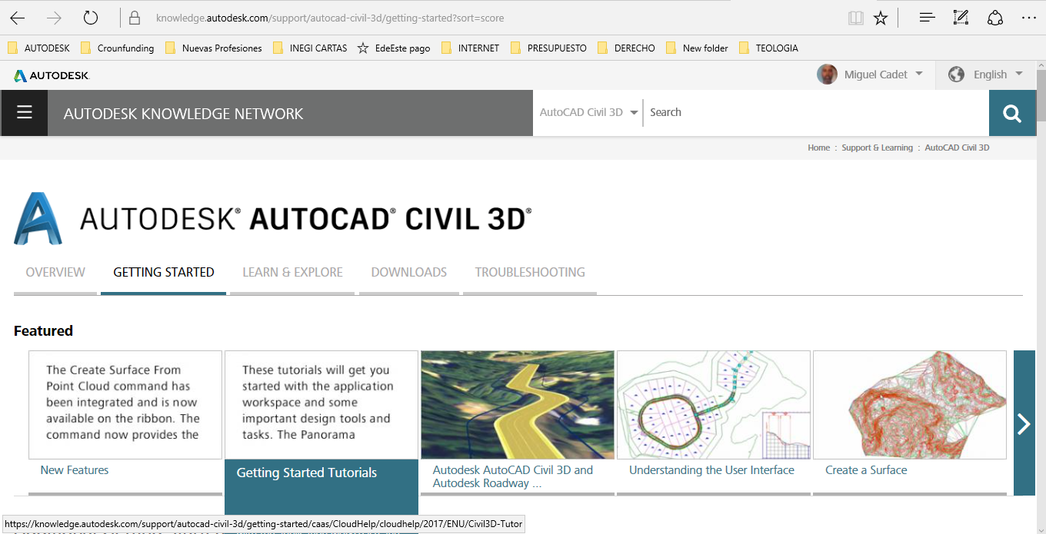Create a Web Note on the page
The width and height of the screenshot is (1046, 534).
point(961,18)
